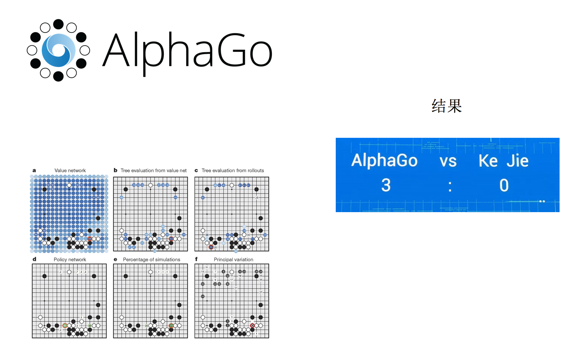Select Tree evaluation from value net board
577x348 pixels.
click(151, 214)
